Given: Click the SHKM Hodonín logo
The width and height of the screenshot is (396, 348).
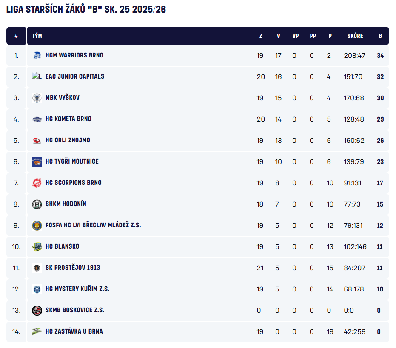Looking at the screenshot, I should pos(37,204).
